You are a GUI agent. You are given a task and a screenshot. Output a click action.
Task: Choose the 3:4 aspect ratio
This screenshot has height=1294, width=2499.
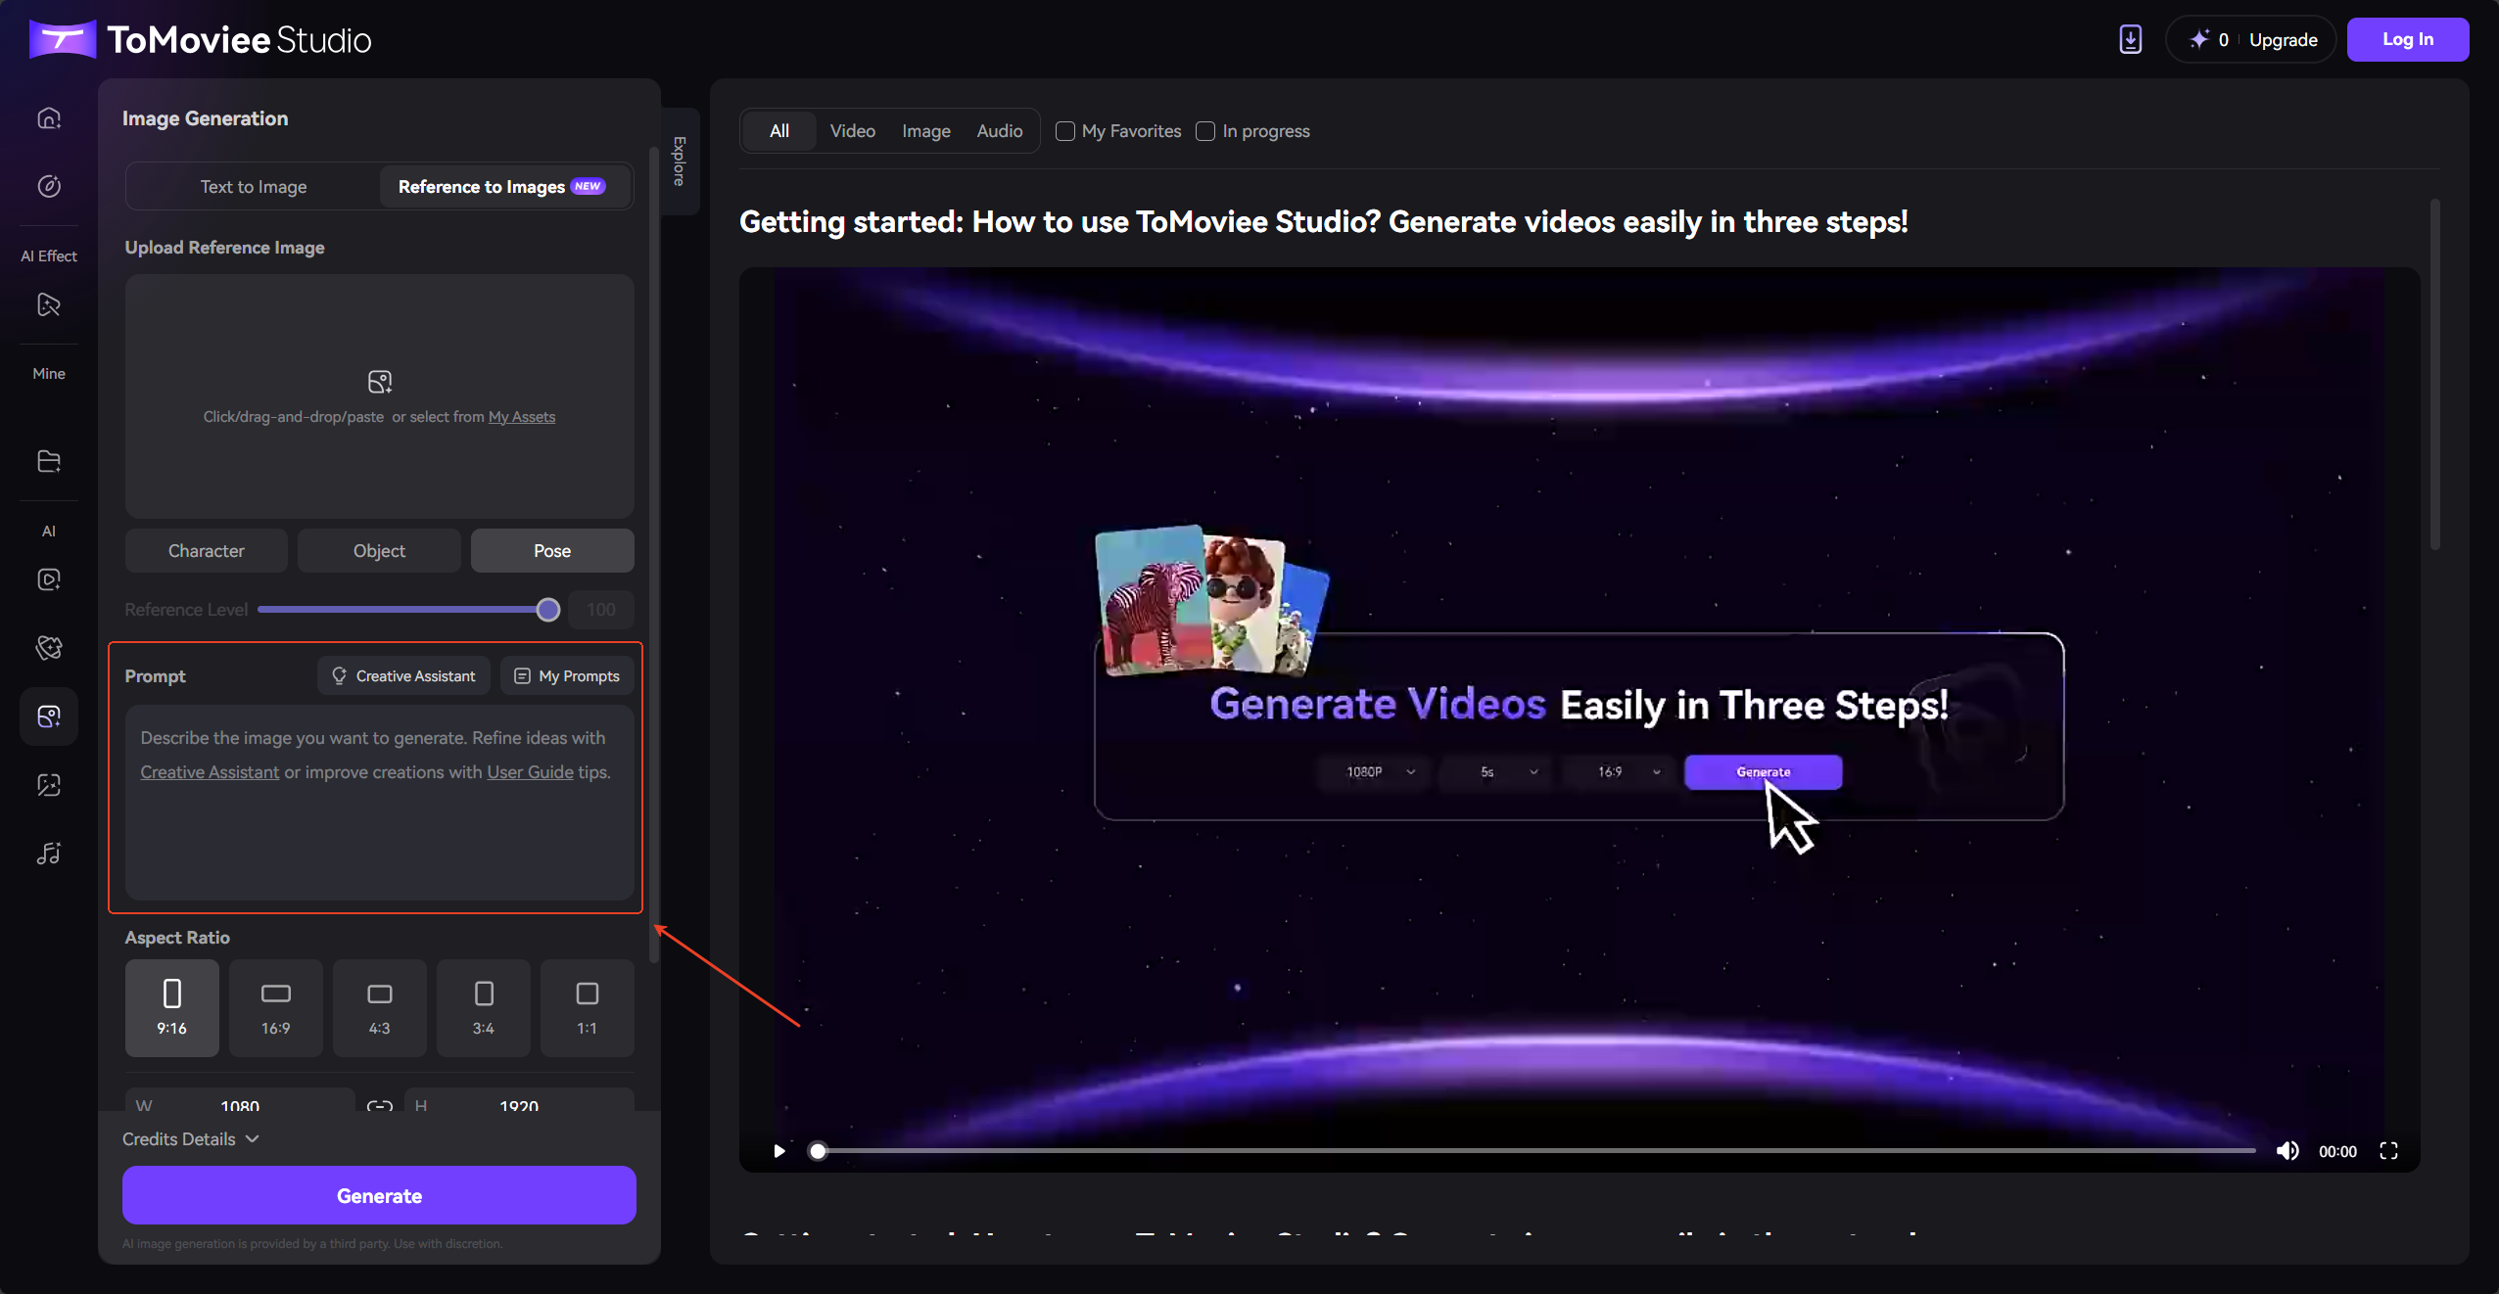pyautogui.click(x=484, y=1007)
